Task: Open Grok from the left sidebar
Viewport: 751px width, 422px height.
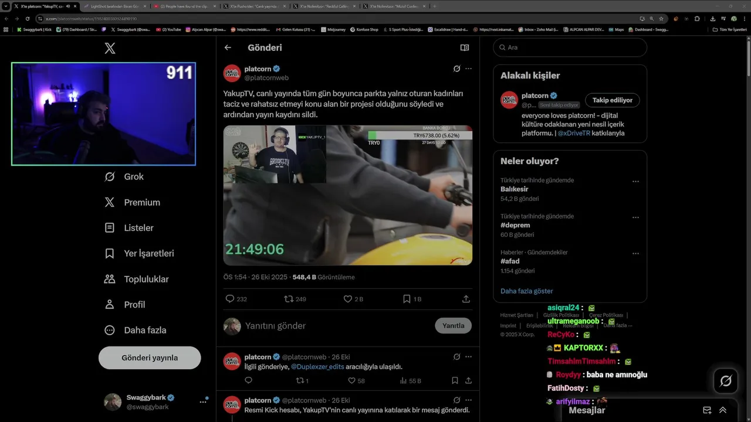Action: point(124,176)
